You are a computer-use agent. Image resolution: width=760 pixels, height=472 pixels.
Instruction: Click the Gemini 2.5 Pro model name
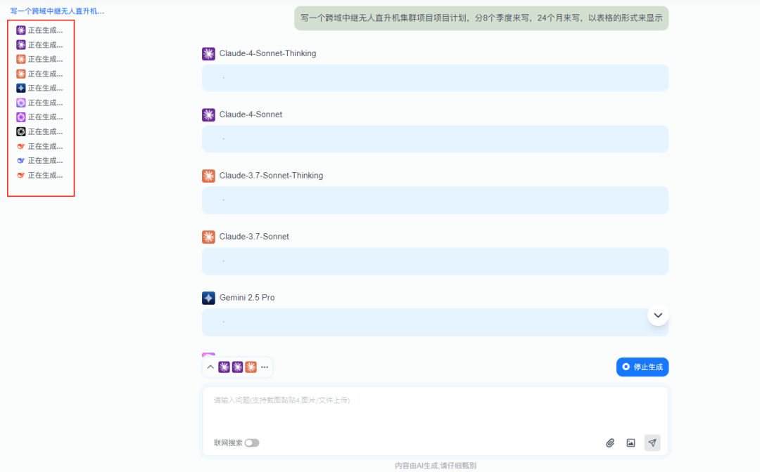tap(247, 298)
